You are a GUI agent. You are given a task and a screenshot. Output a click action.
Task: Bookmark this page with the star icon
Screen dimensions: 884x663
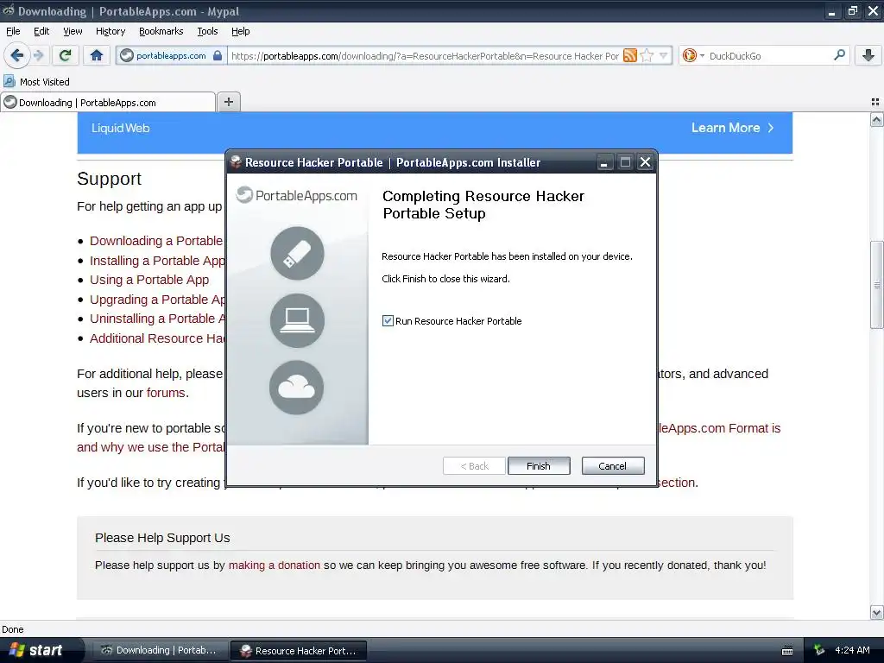[647, 55]
